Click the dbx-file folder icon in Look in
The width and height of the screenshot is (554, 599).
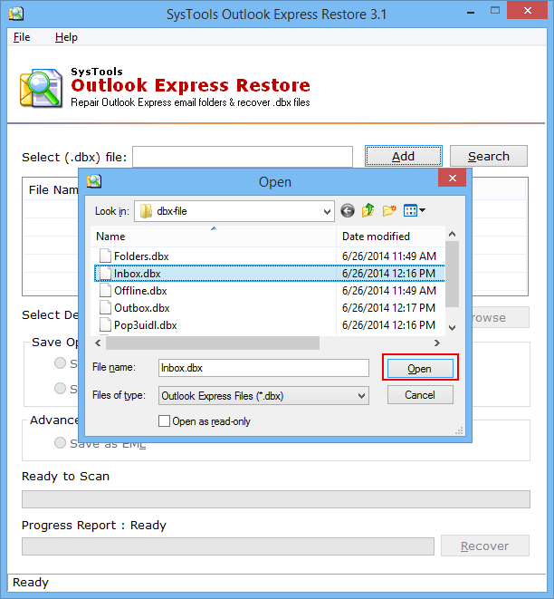(x=146, y=211)
